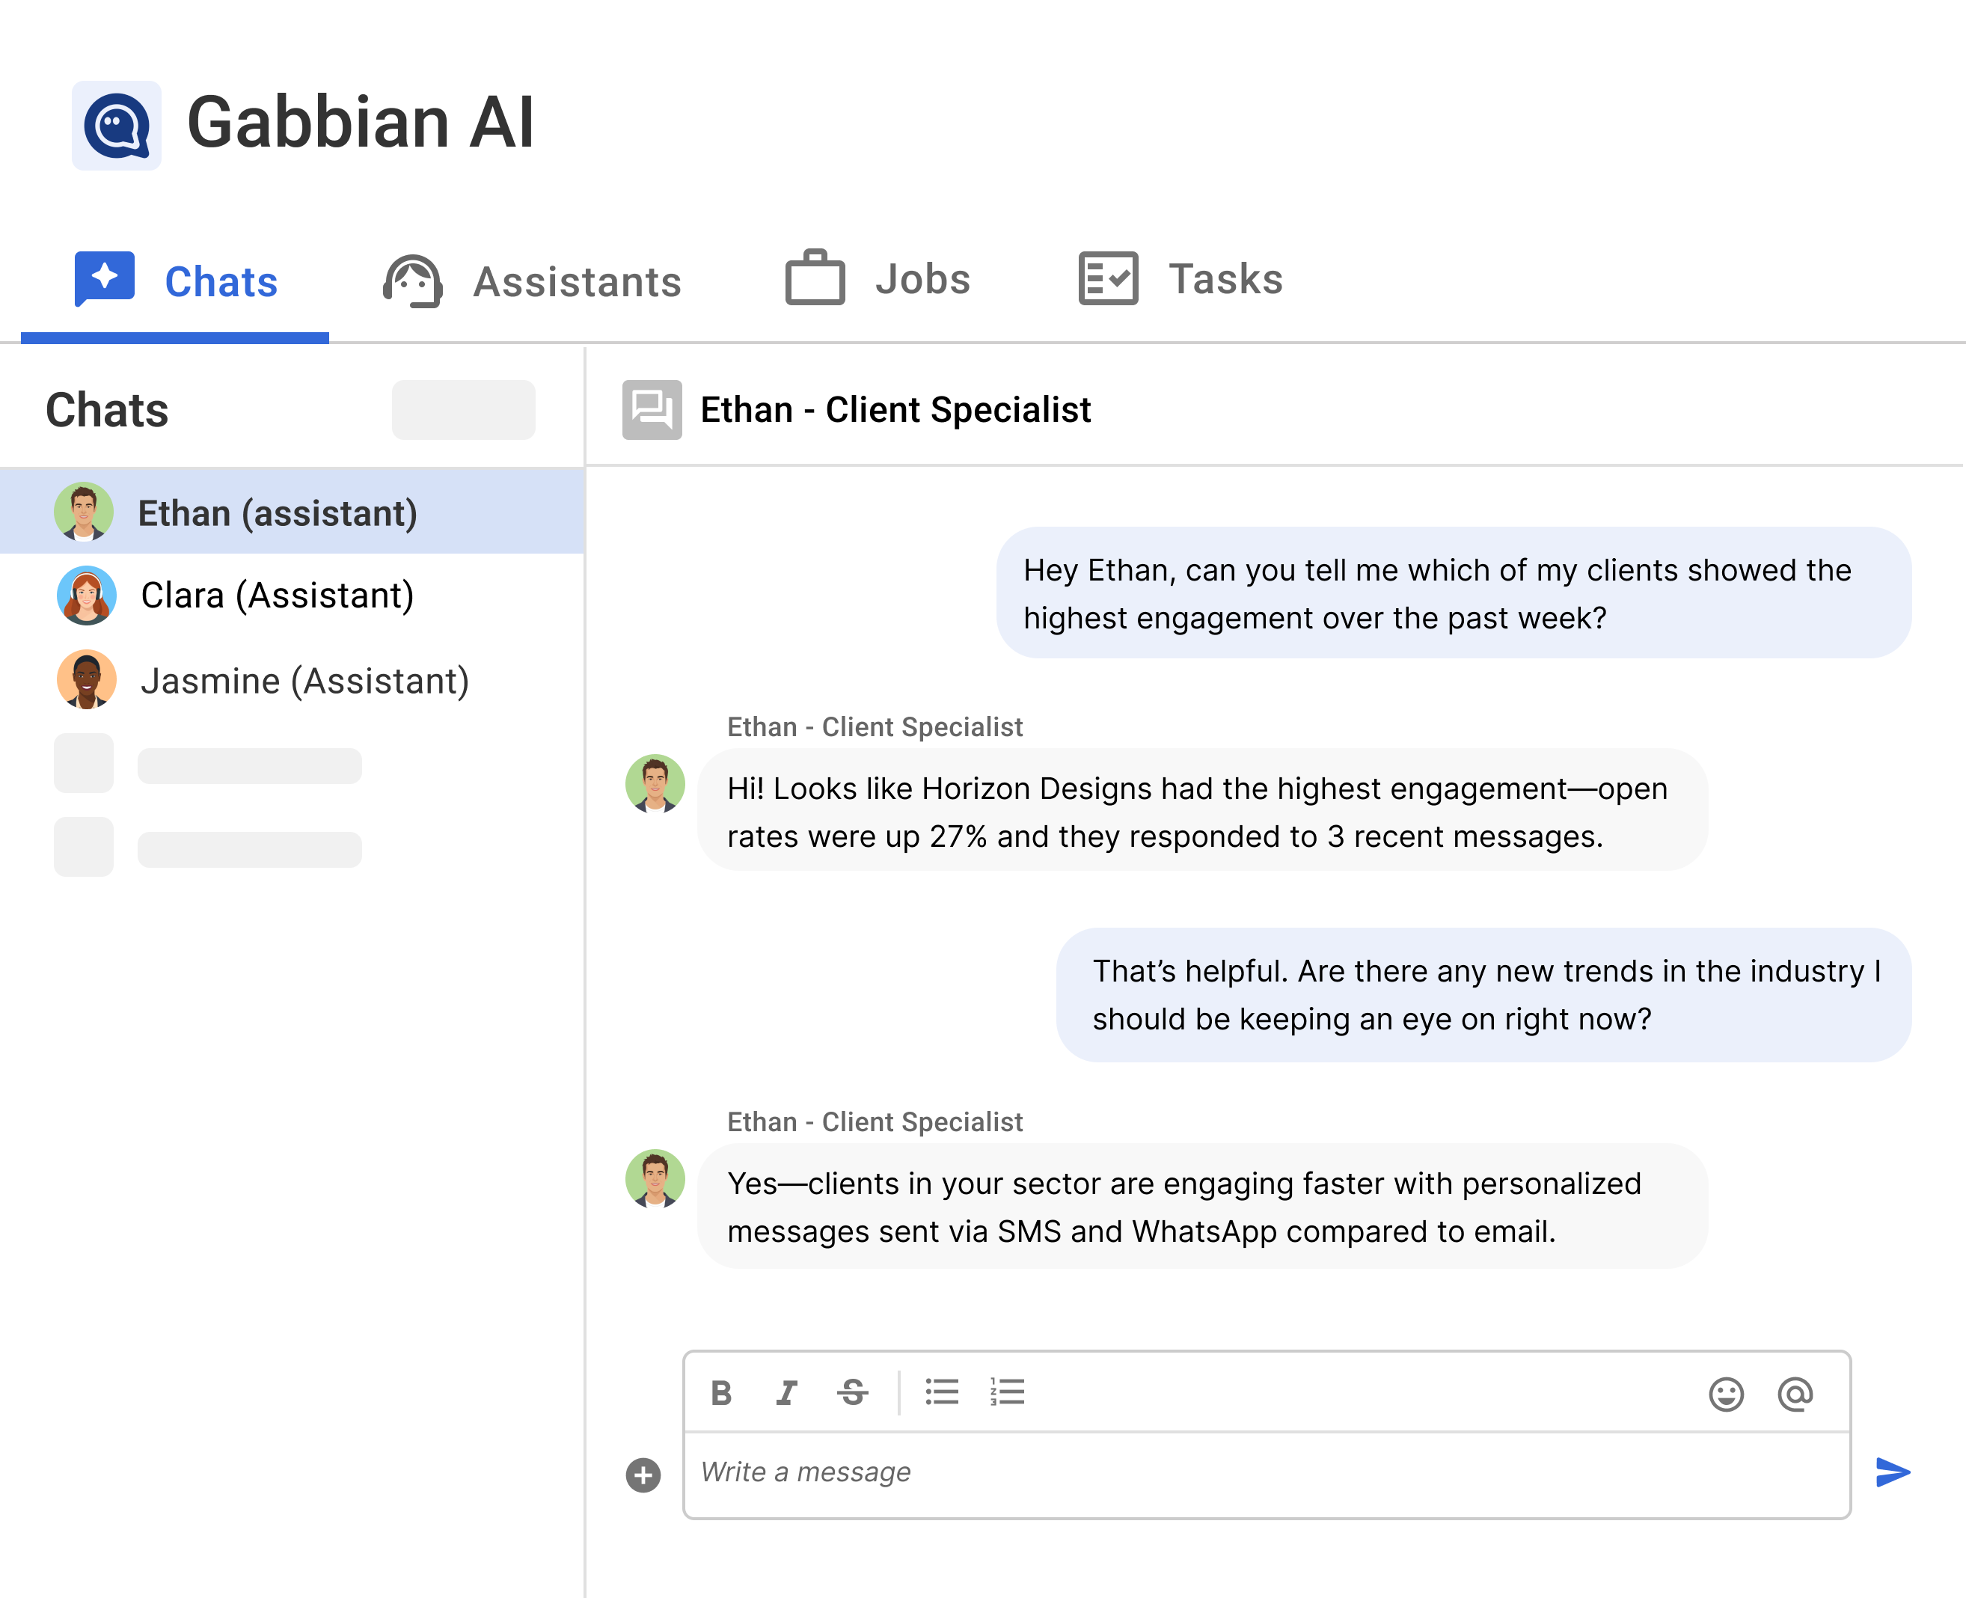Go to the Tasks tab

click(x=1180, y=279)
